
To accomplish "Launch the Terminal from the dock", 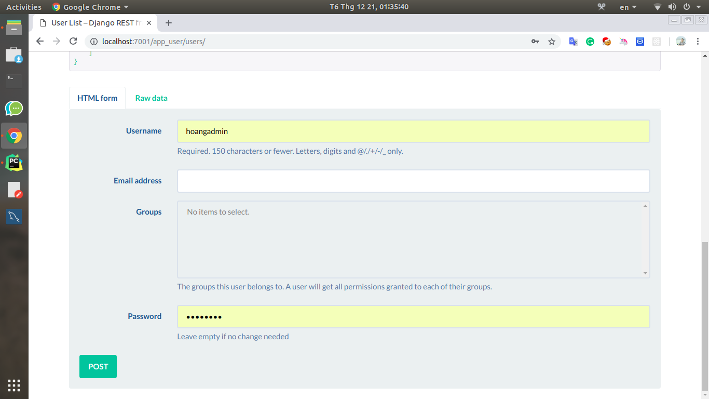I will click(x=14, y=81).
